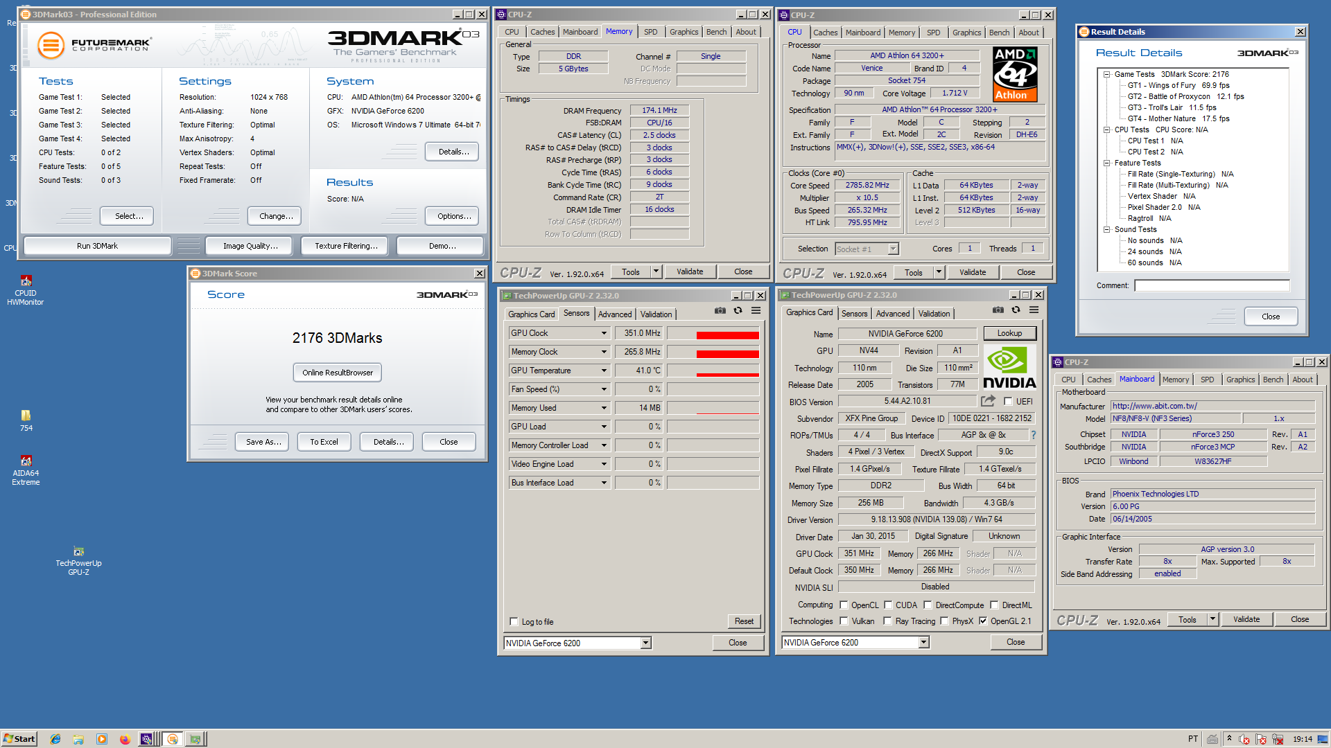Open Fan Speed (%) sensor dropdown
Viewport: 1331px width, 748px height.
[604, 389]
